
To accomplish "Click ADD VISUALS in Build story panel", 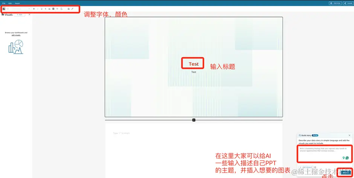I will pos(306,167).
